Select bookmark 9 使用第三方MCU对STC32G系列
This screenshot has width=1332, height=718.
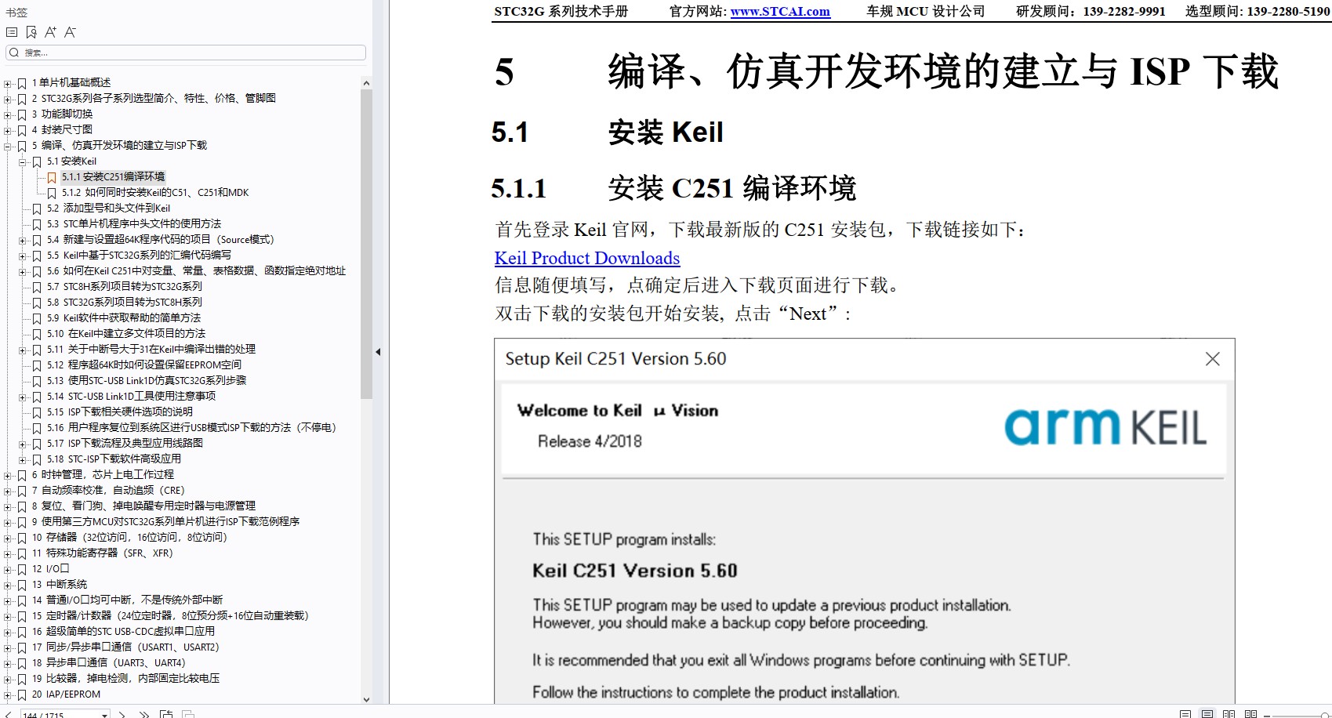165,522
